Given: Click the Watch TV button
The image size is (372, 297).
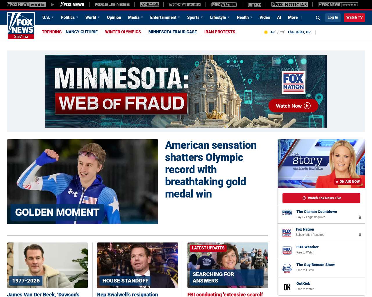Looking at the screenshot, I should tap(354, 17).
